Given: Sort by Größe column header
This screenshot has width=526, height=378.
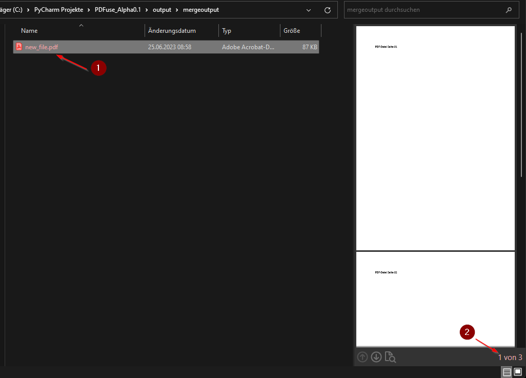Looking at the screenshot, I should click(x=292, y=31).
